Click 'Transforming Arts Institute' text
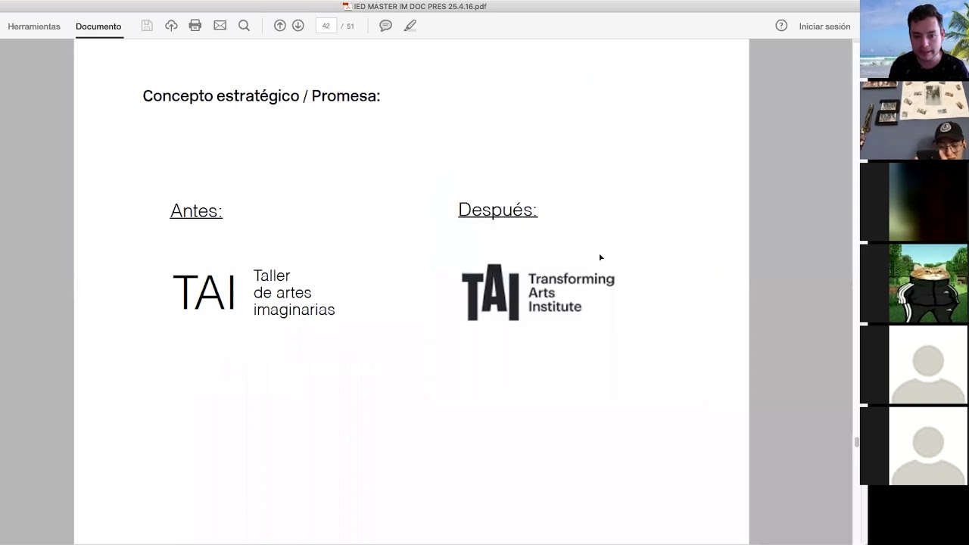This screenshot has width=969, height=545. pos(571,293)
